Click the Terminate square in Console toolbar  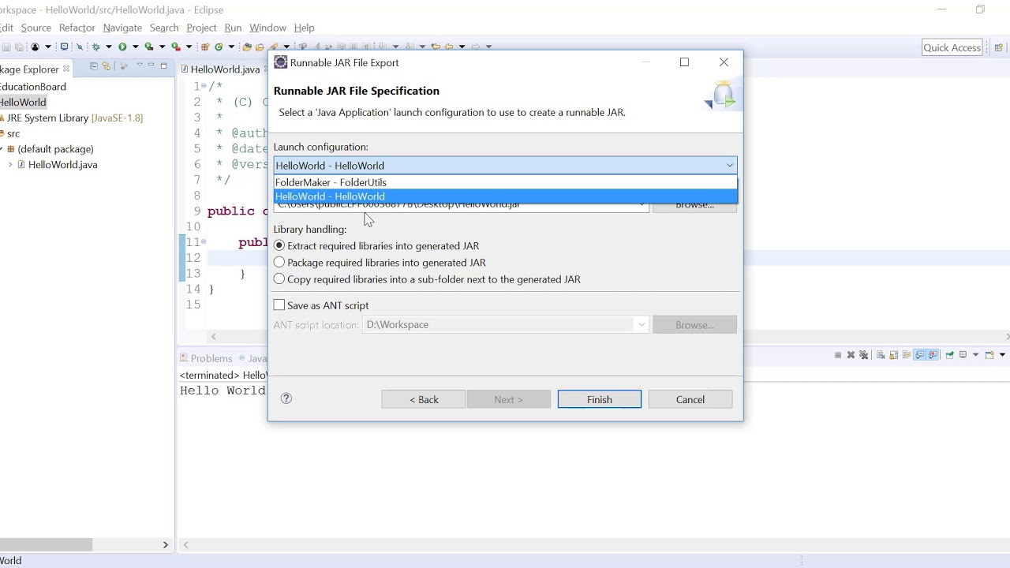[838, 355]
